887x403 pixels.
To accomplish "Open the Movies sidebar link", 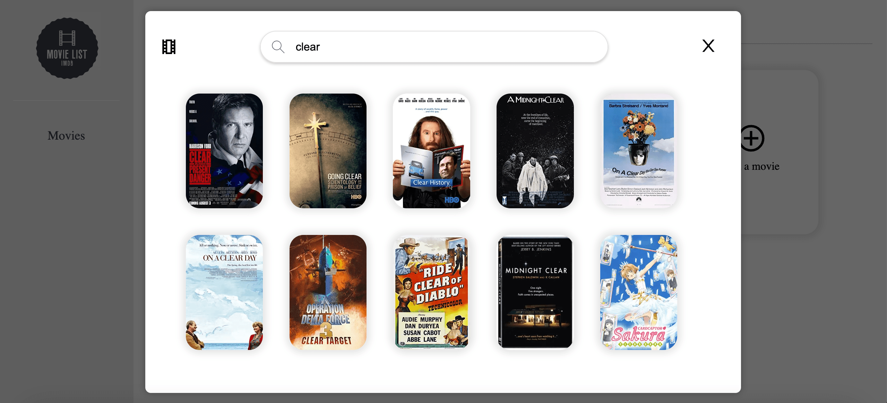I will click(x=66, y=135).
